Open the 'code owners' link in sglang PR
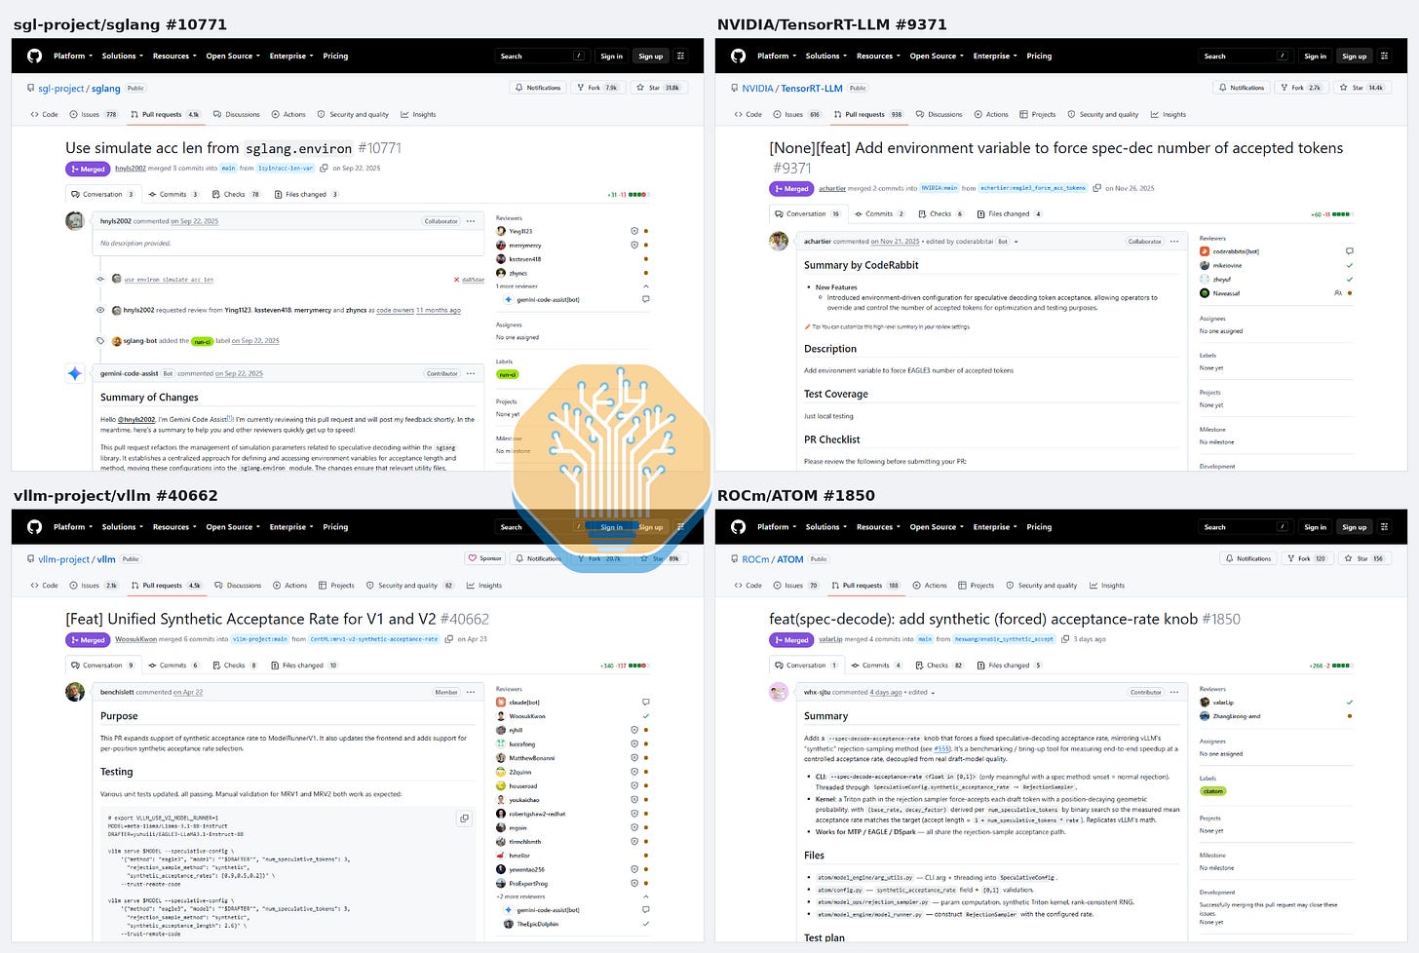 [x=395, y=310]
